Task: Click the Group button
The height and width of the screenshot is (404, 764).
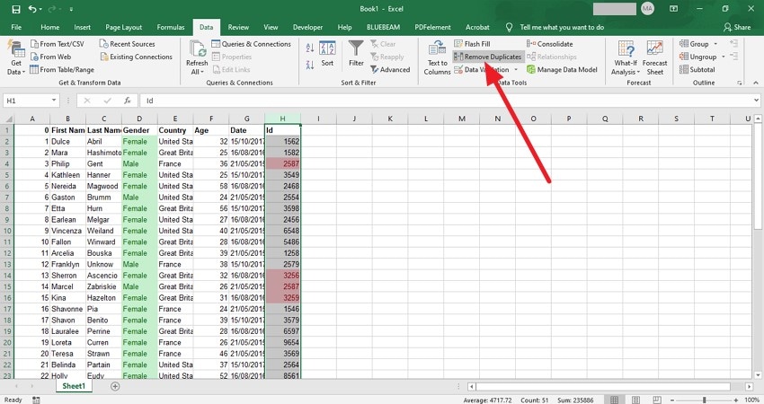Action: coord(694,44)
